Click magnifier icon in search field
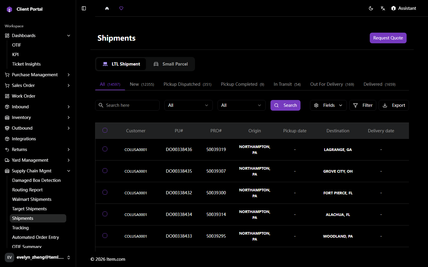Screen dimensions: 428x267 101,105
